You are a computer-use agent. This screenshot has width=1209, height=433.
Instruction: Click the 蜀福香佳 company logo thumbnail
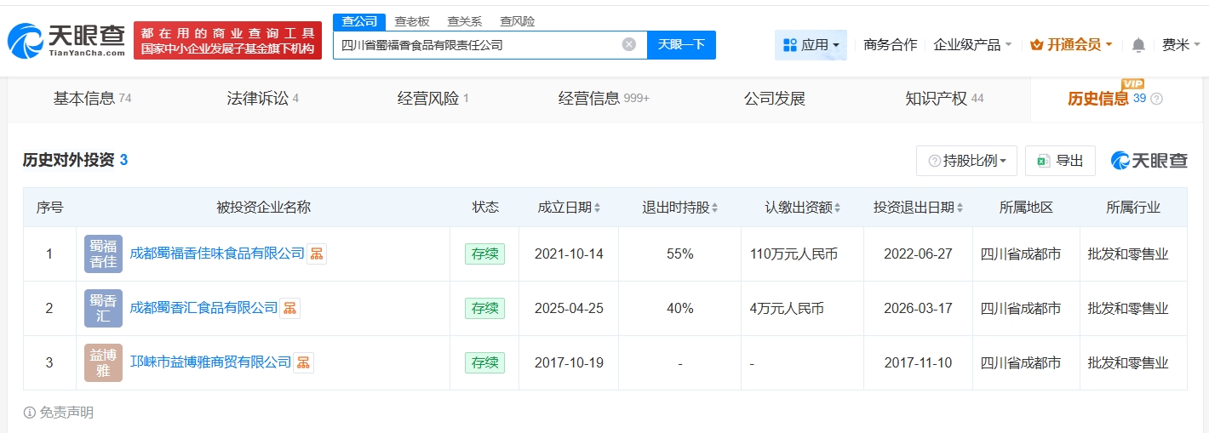[103, 254]
